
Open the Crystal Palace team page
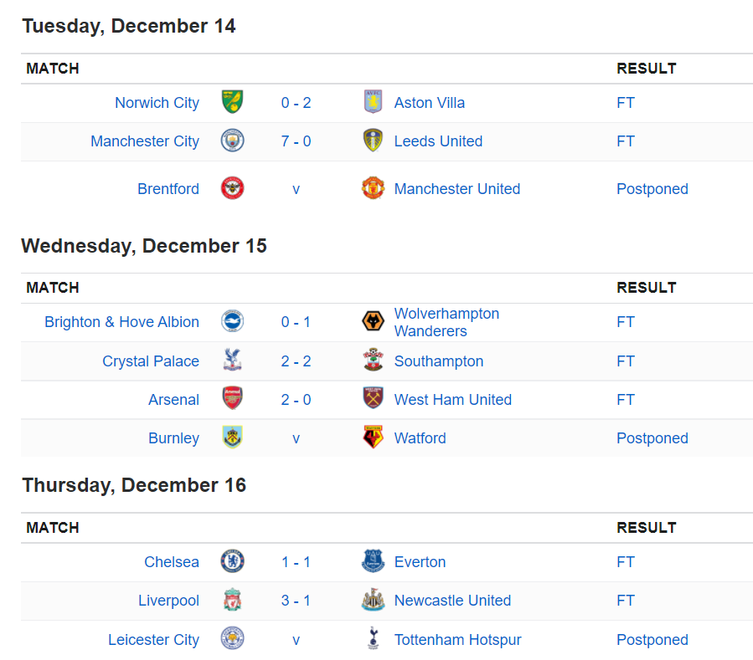click(151, 361)
